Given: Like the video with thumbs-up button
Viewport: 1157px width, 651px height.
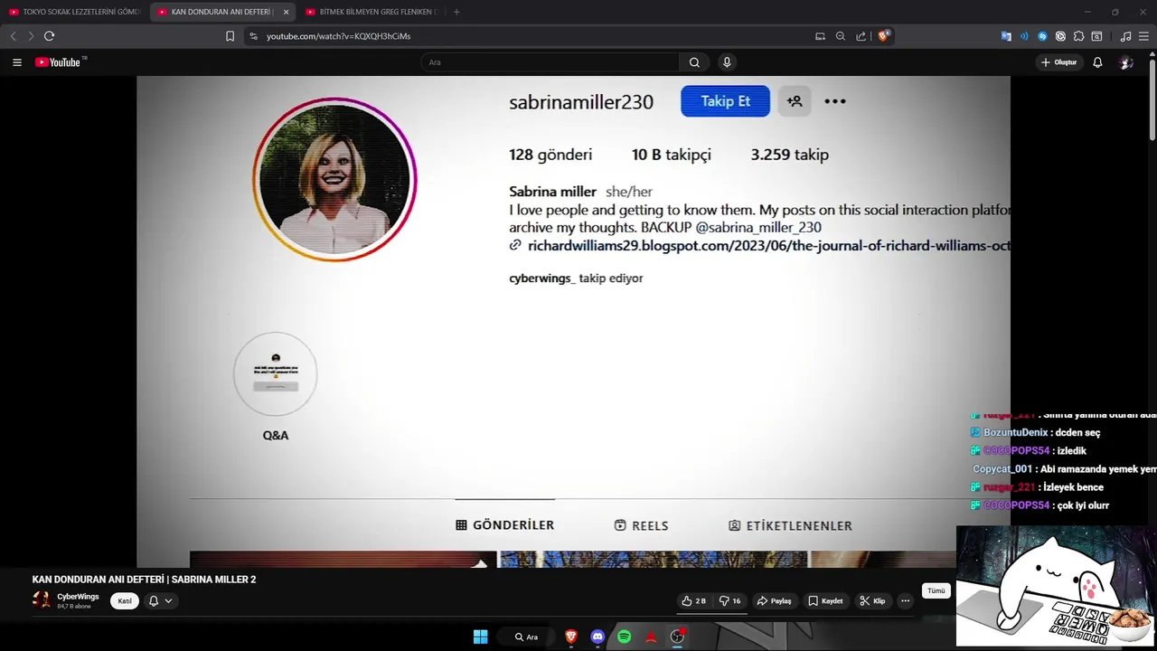Looking at the screenshot, I should point(694,600).
